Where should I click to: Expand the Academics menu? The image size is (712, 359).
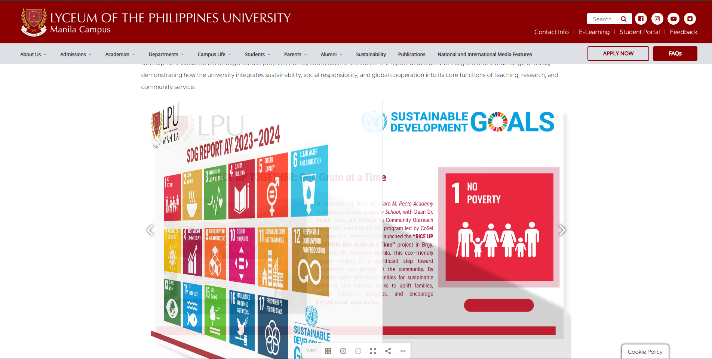[120, 54]
